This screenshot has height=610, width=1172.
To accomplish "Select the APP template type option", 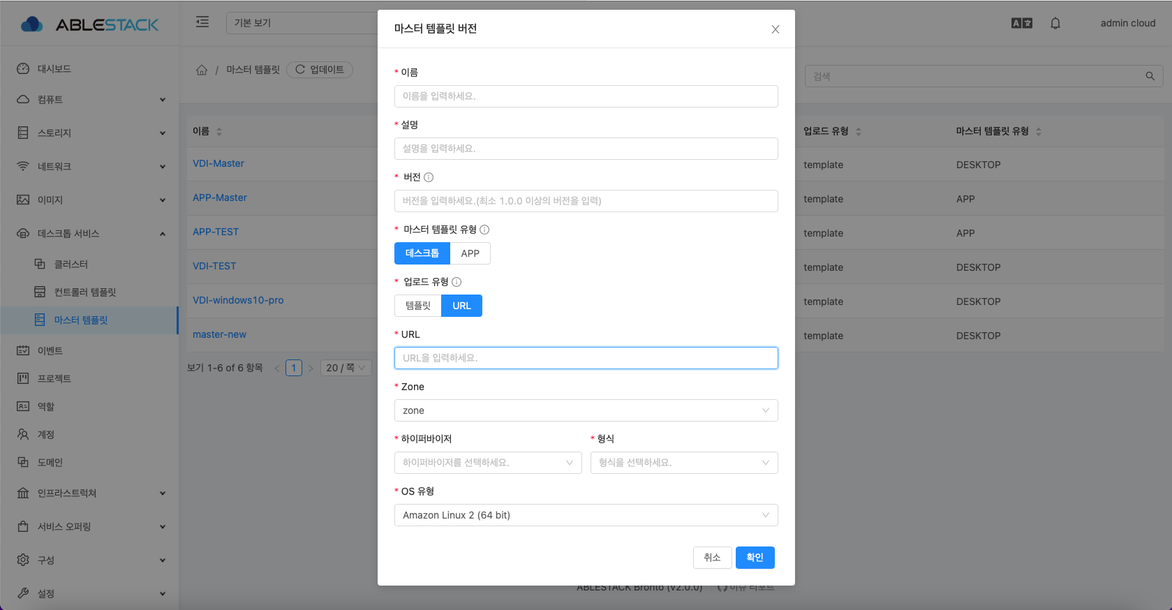I will click(x=470, y=253).
